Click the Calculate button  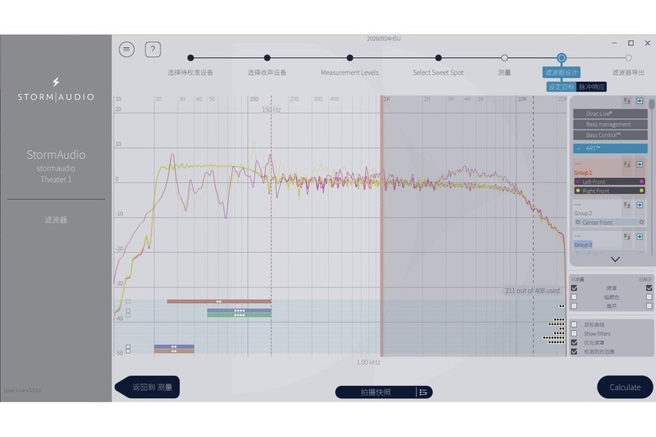pyautogui.click(x=625, y=387)
